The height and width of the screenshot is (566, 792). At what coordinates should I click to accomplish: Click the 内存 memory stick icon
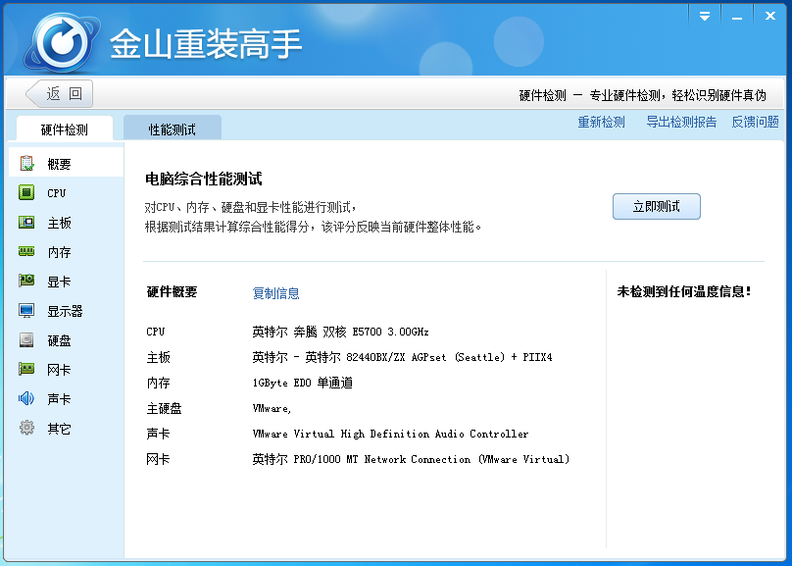[x=26, y=252]
